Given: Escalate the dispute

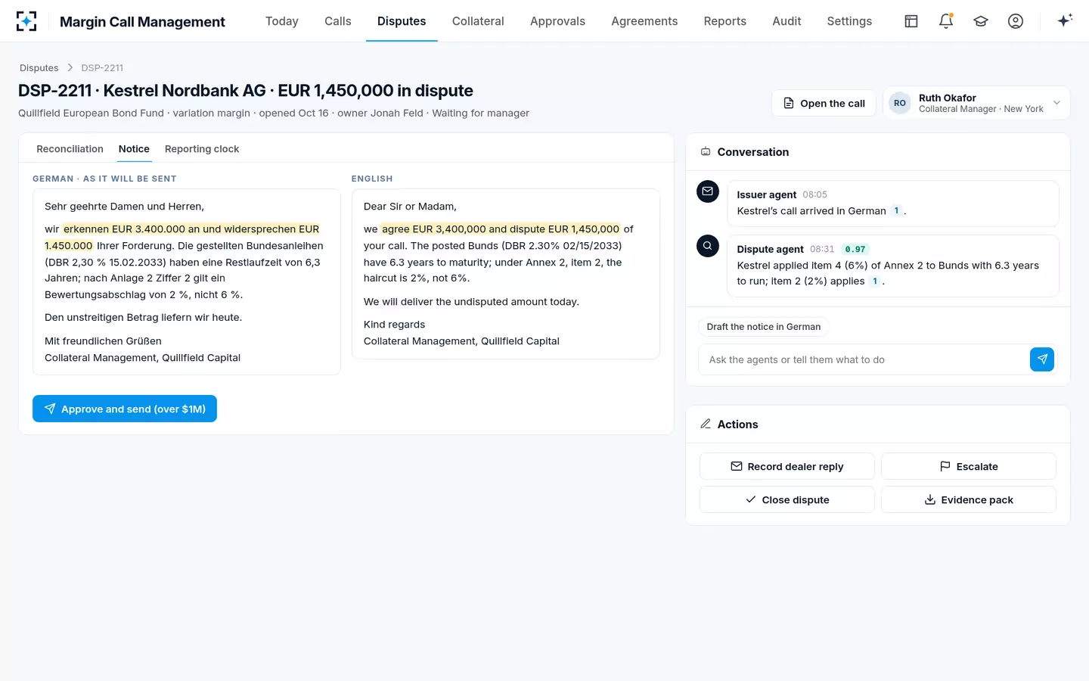Looking at the screenshot, I should [x=969, y=466].
